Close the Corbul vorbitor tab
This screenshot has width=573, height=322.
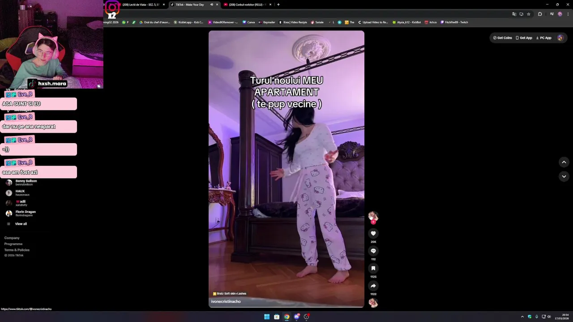point(270,4)
